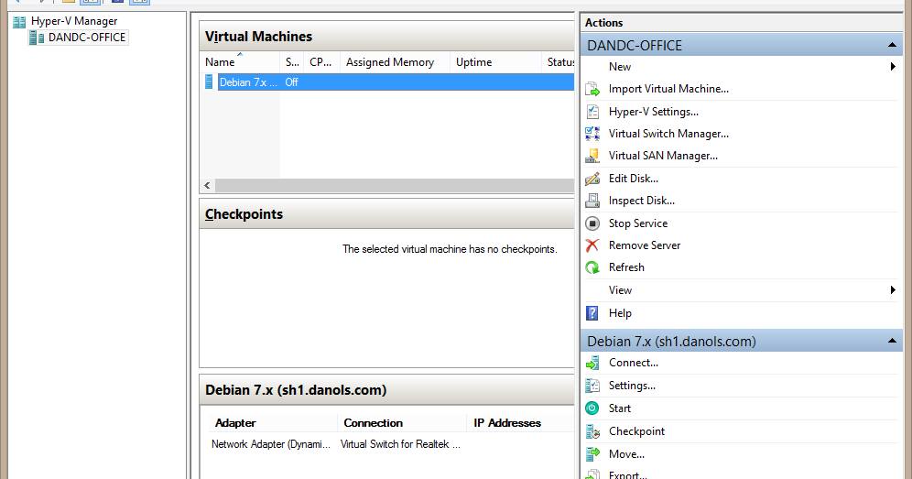Click the red X Remove Server icon
This screenshot has width=912, height=479.
click(592, 245)
